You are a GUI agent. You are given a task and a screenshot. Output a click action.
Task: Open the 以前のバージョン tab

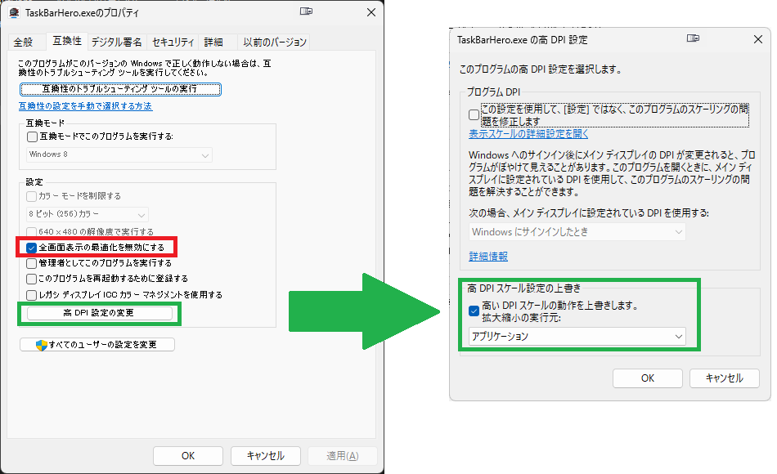pos(275,42)
